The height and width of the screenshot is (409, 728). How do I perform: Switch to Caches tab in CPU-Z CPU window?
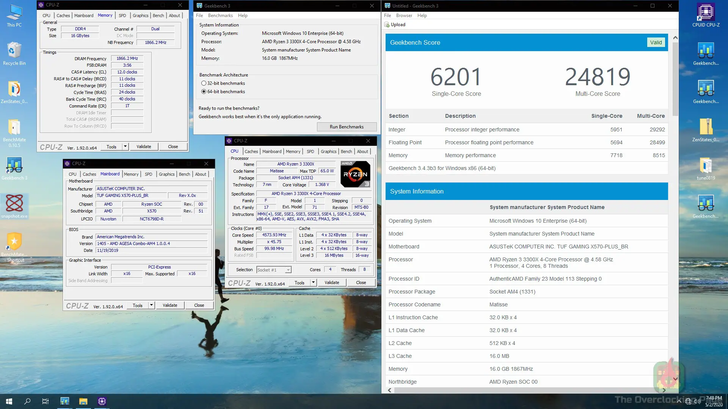coord(251,151)
